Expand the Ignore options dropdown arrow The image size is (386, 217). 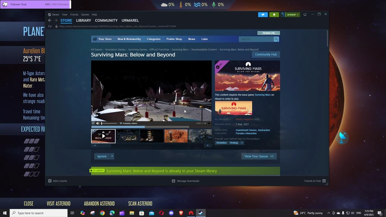[x=112, y=156]
